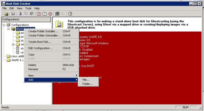Click the Boot Disk Creator title bar icon

3,4
